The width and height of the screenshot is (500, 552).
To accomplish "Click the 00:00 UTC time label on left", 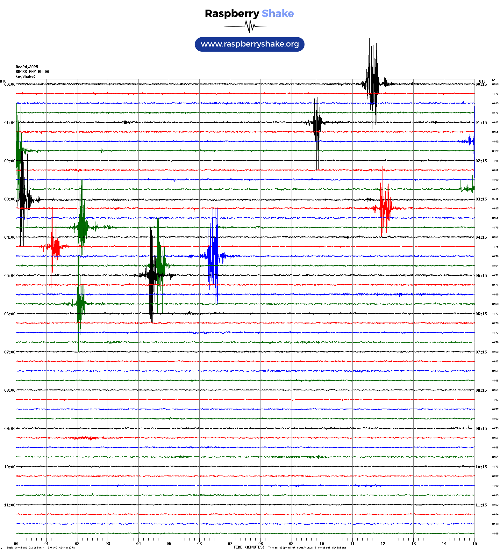I will pyautogui.click(x=10, y=84).
